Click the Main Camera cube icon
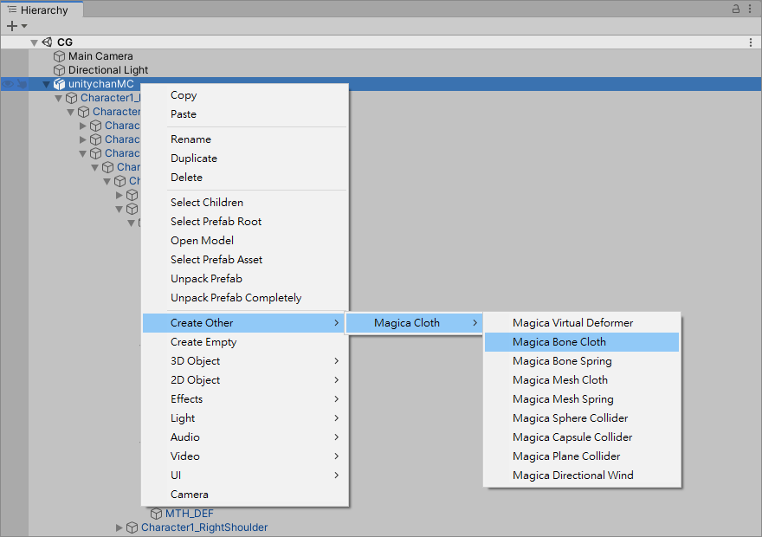The image size is (762, 537). tap(60, 56)
